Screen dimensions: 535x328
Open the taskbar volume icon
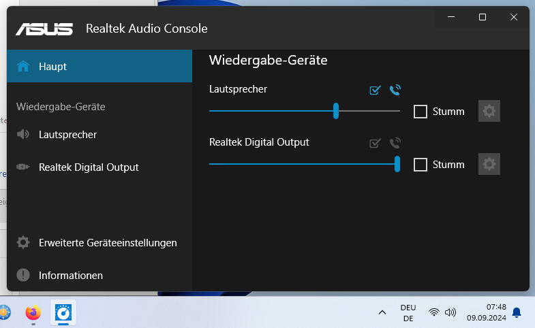point(450,312)
